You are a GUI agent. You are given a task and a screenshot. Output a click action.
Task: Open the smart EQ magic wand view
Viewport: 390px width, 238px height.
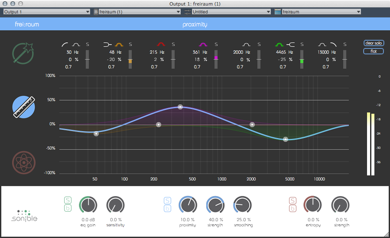click(x=24, y=53)
